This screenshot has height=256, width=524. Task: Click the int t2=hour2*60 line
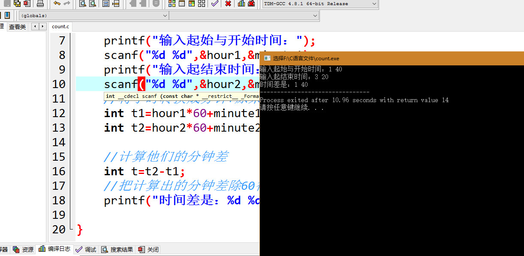tap(182, 128)
